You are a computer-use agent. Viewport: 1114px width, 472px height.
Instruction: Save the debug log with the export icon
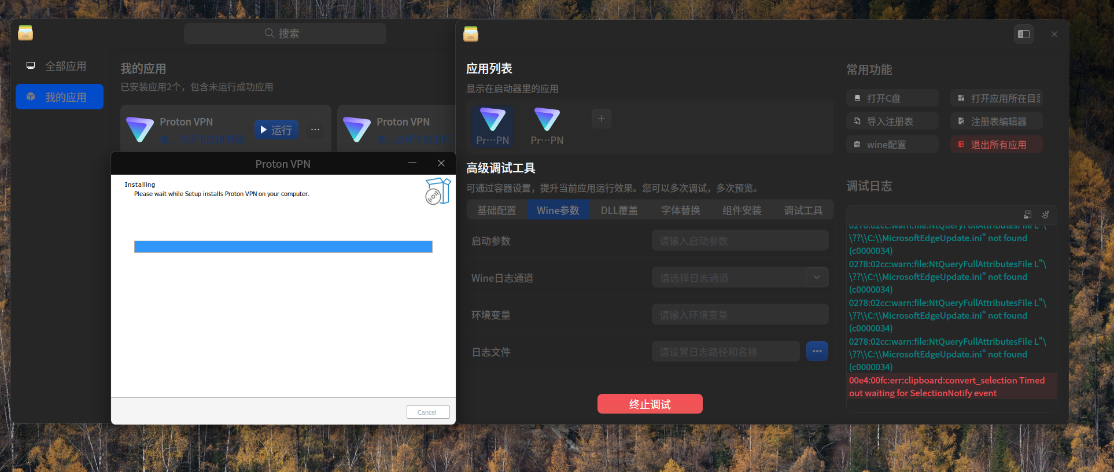coord(1028,215)
